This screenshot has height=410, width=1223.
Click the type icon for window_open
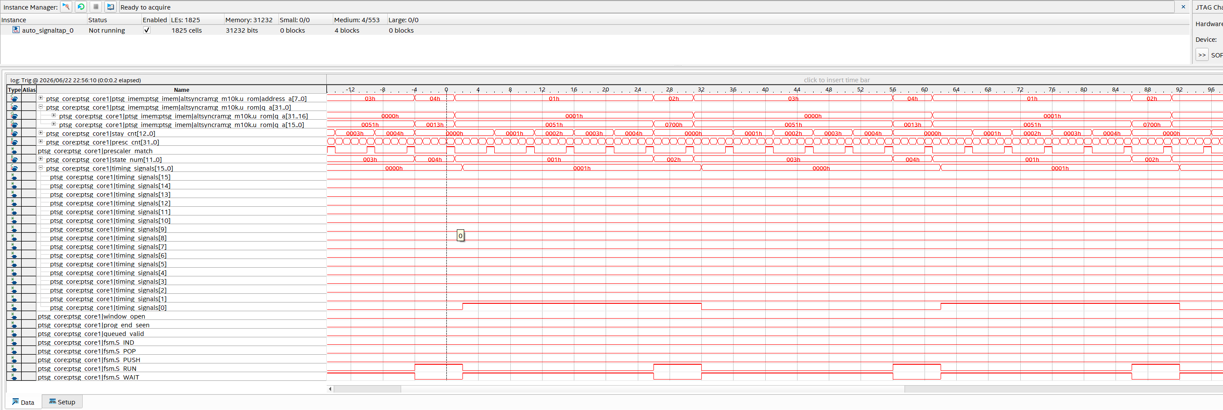click(x=14, y=316)
